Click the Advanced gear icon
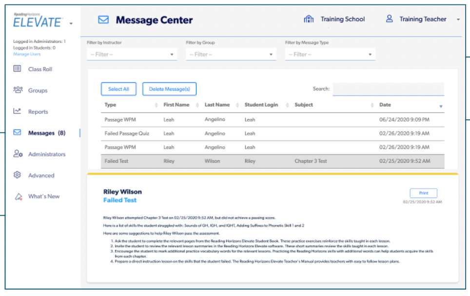Viewport: 470px width, 296px height. pos(17,175)
